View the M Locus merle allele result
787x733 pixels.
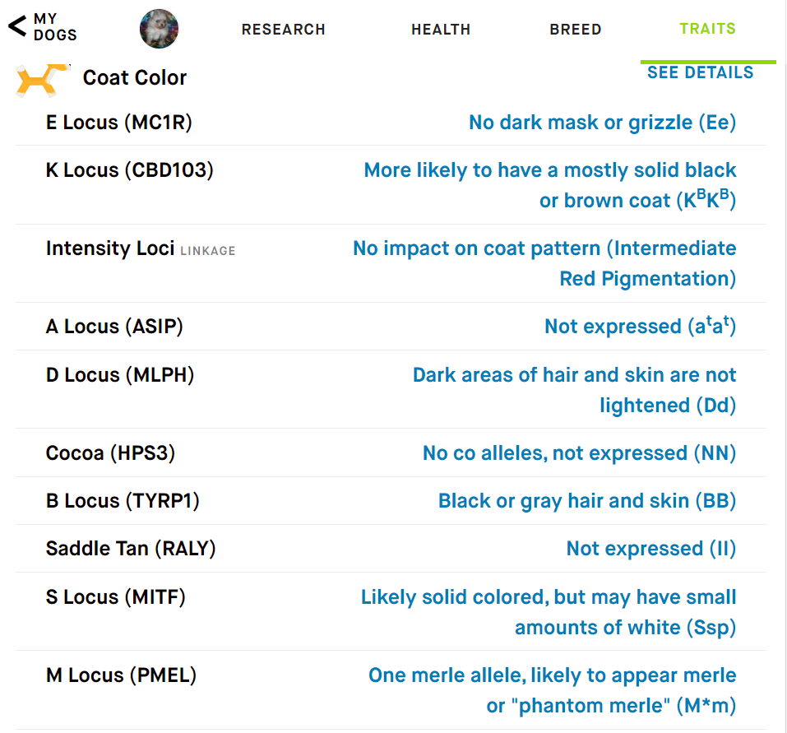[552, 690]
